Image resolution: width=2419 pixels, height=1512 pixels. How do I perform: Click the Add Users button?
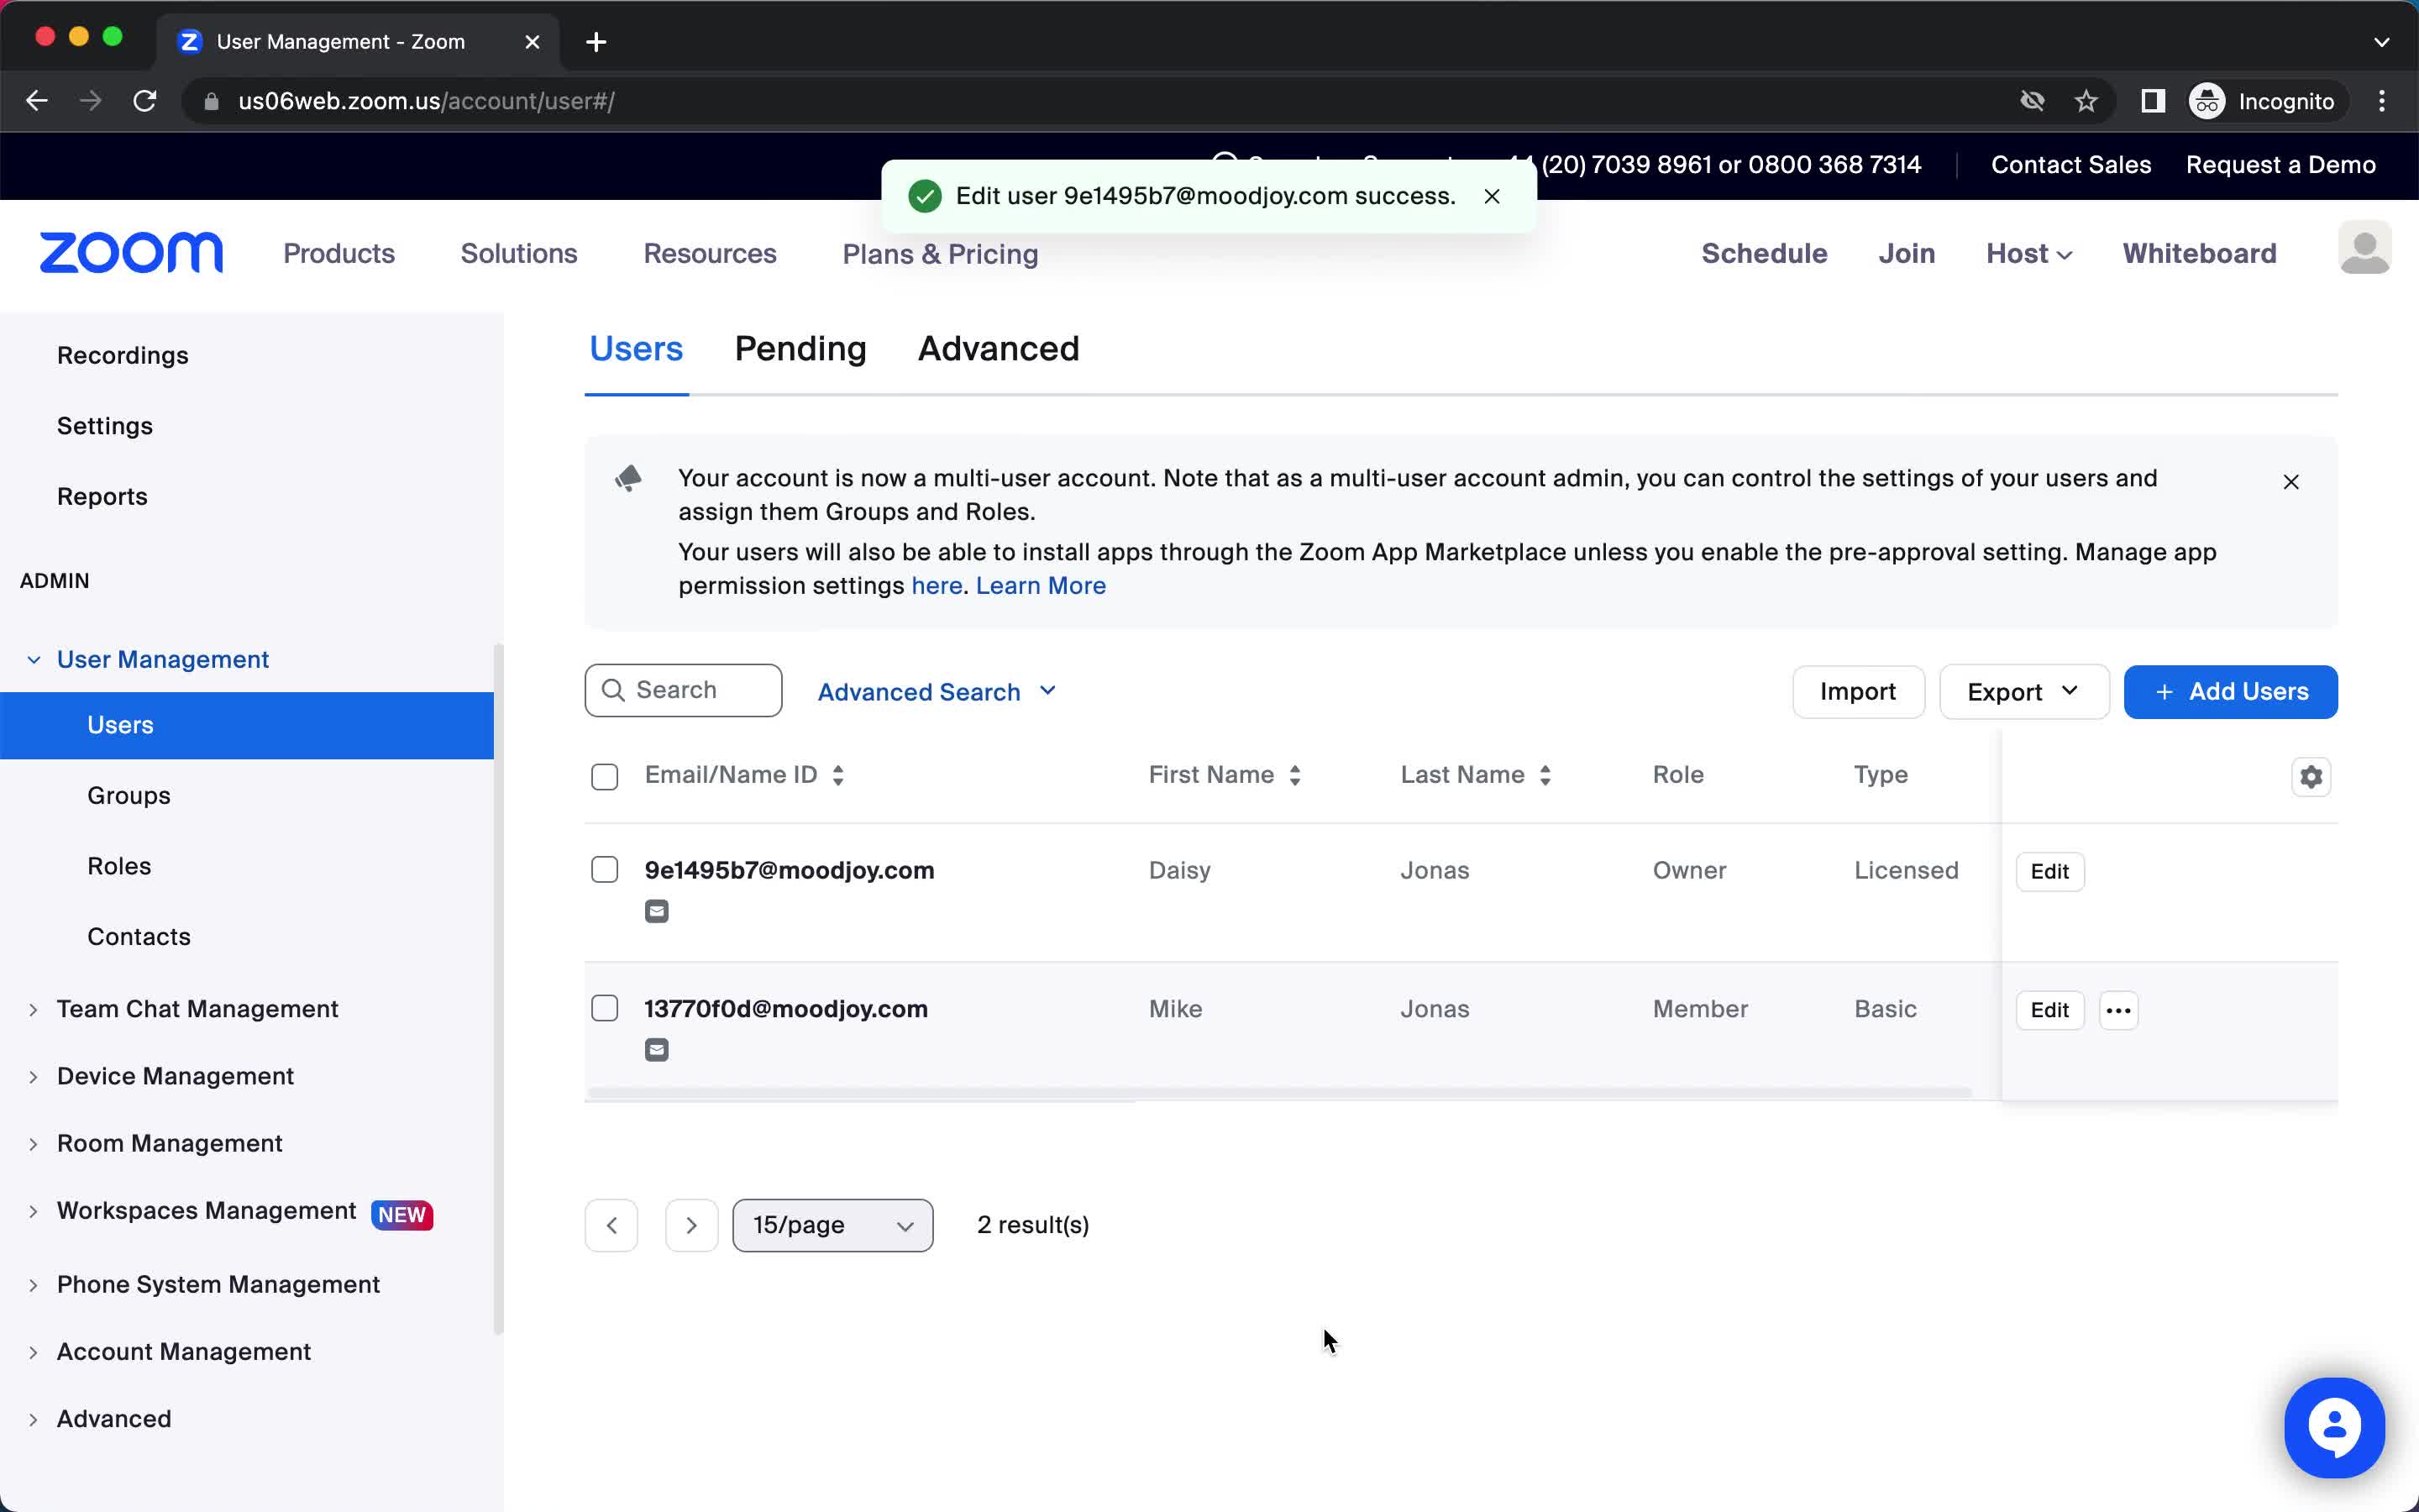[2230, 692]
